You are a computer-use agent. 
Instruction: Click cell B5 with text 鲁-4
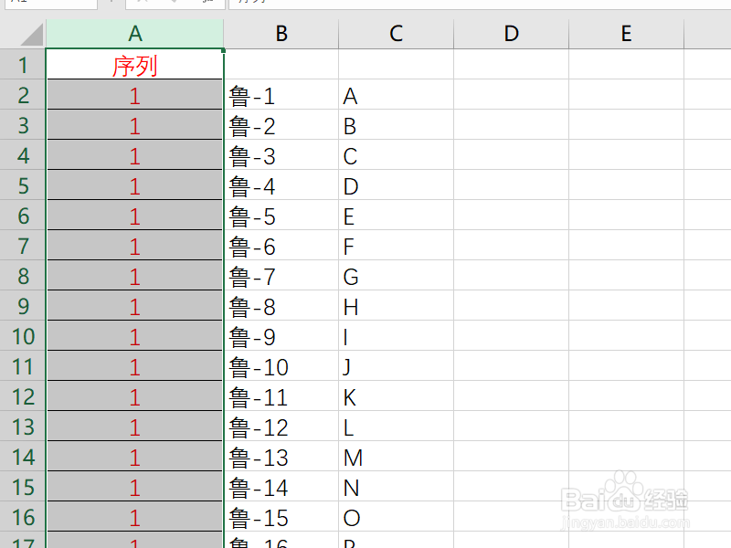click(281, 185)
